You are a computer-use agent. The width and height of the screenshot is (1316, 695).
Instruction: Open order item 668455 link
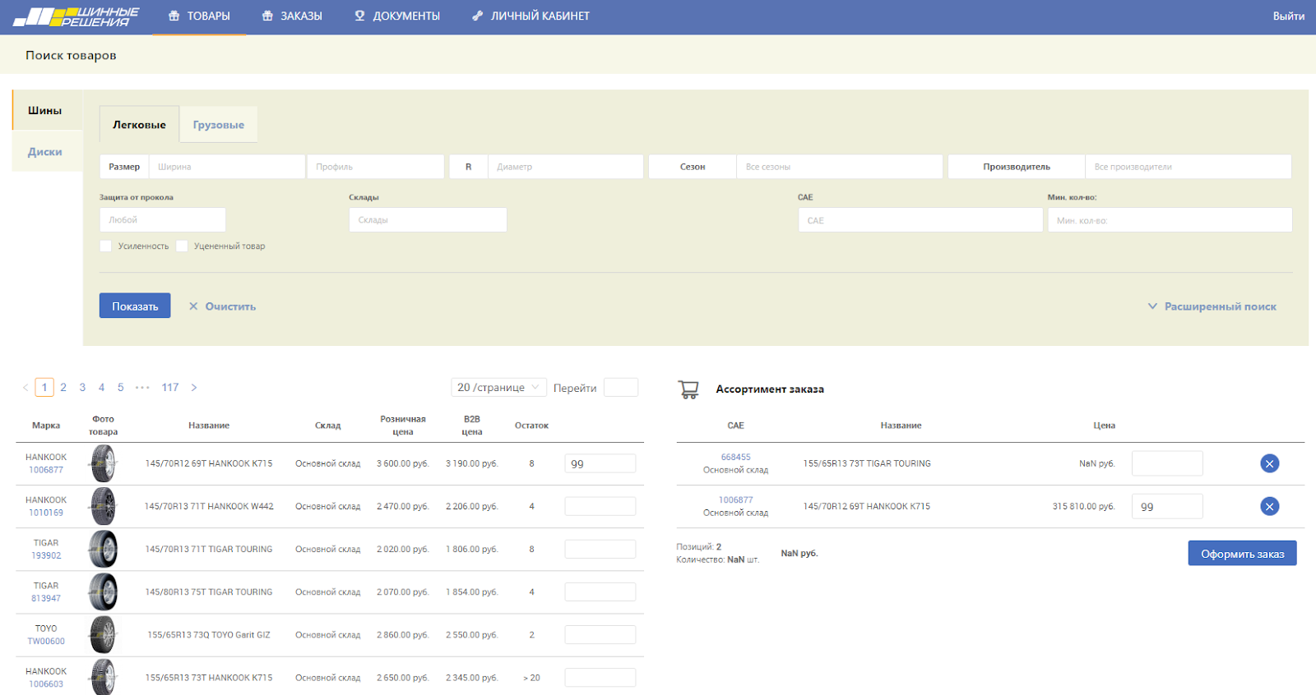click(735, 457)
